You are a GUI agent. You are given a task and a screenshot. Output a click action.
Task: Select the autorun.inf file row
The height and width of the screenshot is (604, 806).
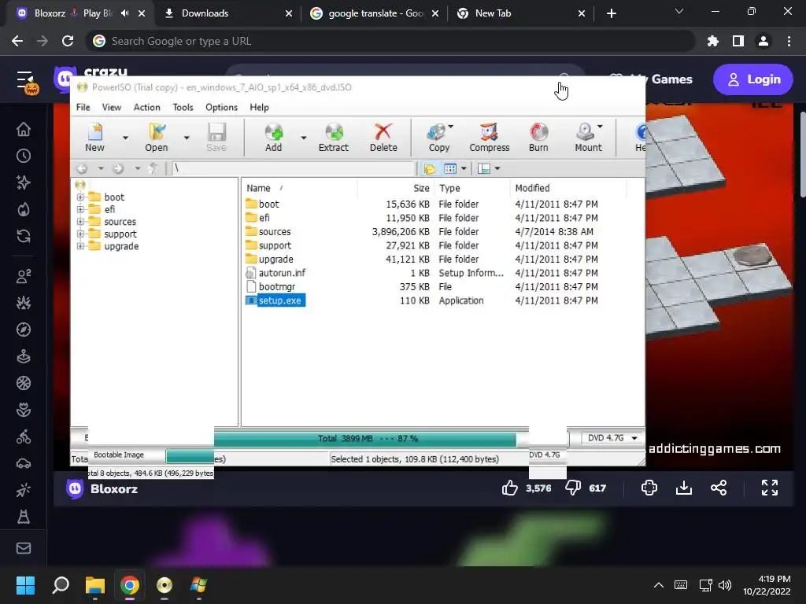pyautogui.click(x=422, y=273)
